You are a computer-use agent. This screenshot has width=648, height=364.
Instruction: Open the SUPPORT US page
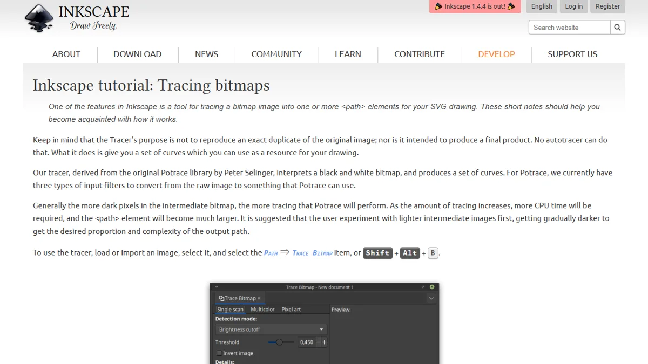click(x=572, y=54)
